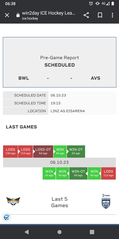The height and width of the screenshot is (239, 119).
Task: Tap the Hydro Fehérvár AV19 team logo
Action: (106, 201)
